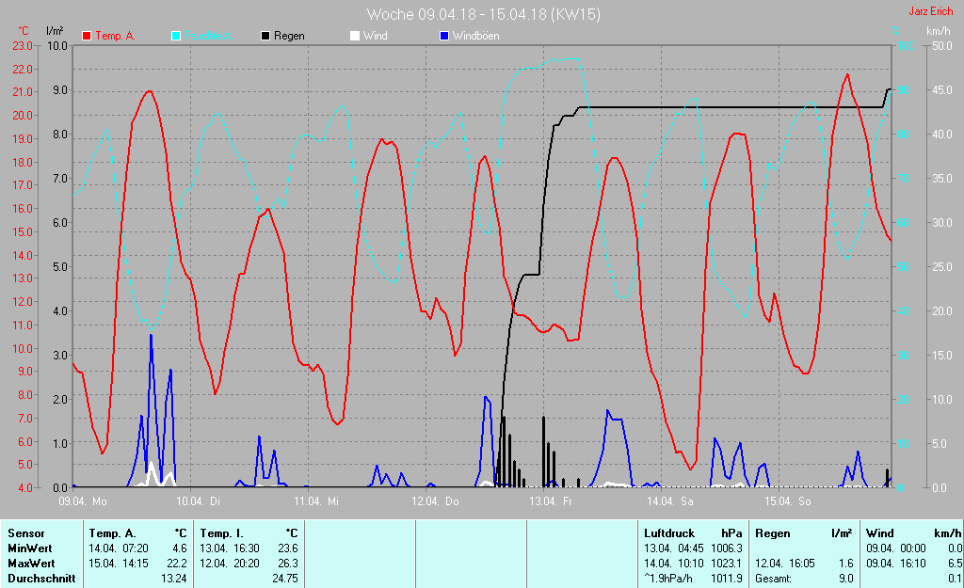This screenshot has height=588, width=964.
Task: Click the '26.3' indoor maximum value
Action: 288,563
